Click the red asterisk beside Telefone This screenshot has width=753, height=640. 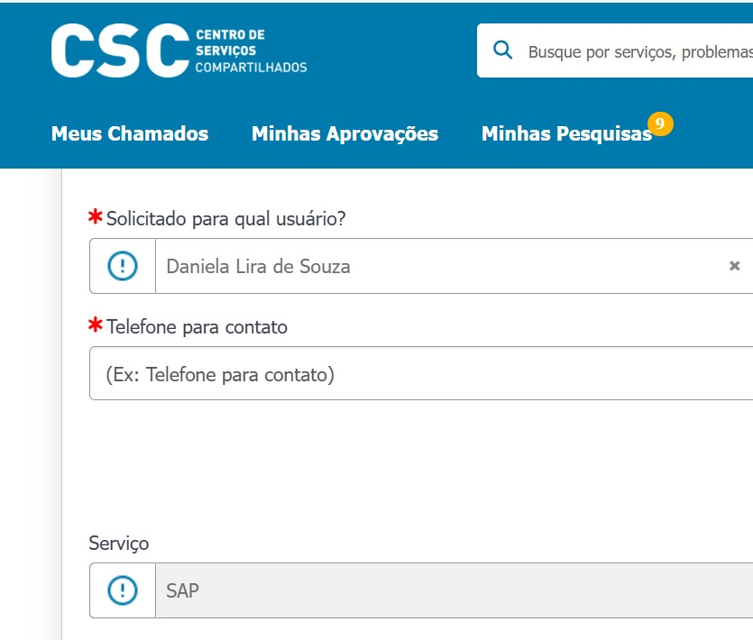pos(95,325)
